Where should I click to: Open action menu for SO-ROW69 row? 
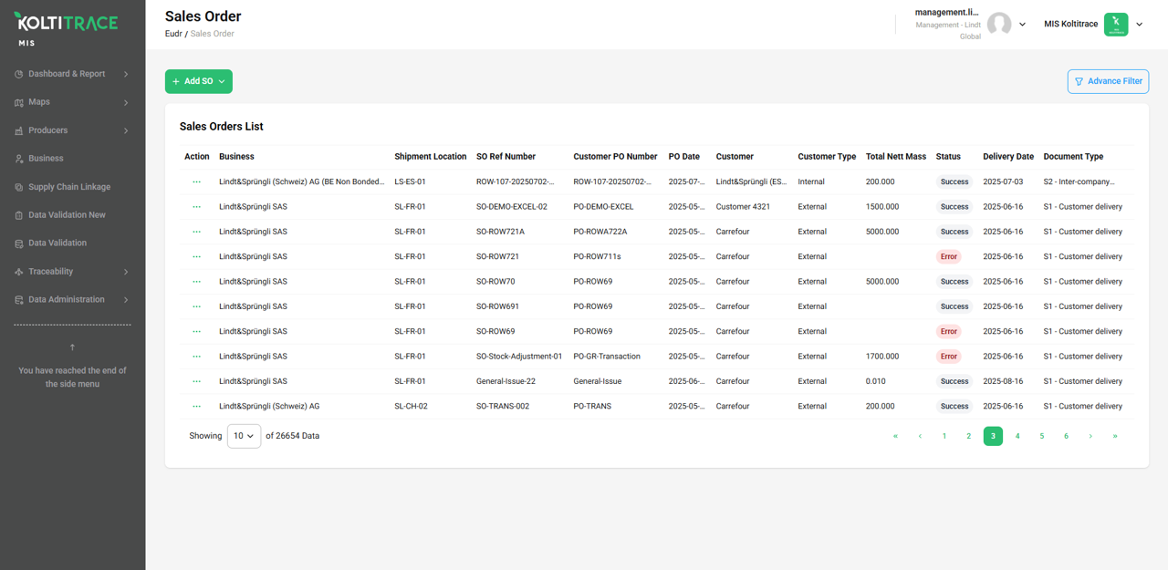[196, 331]
